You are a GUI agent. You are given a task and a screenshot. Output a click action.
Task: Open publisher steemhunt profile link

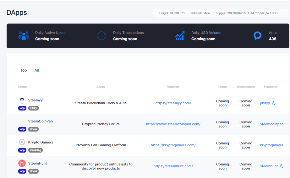pos(269,166)
